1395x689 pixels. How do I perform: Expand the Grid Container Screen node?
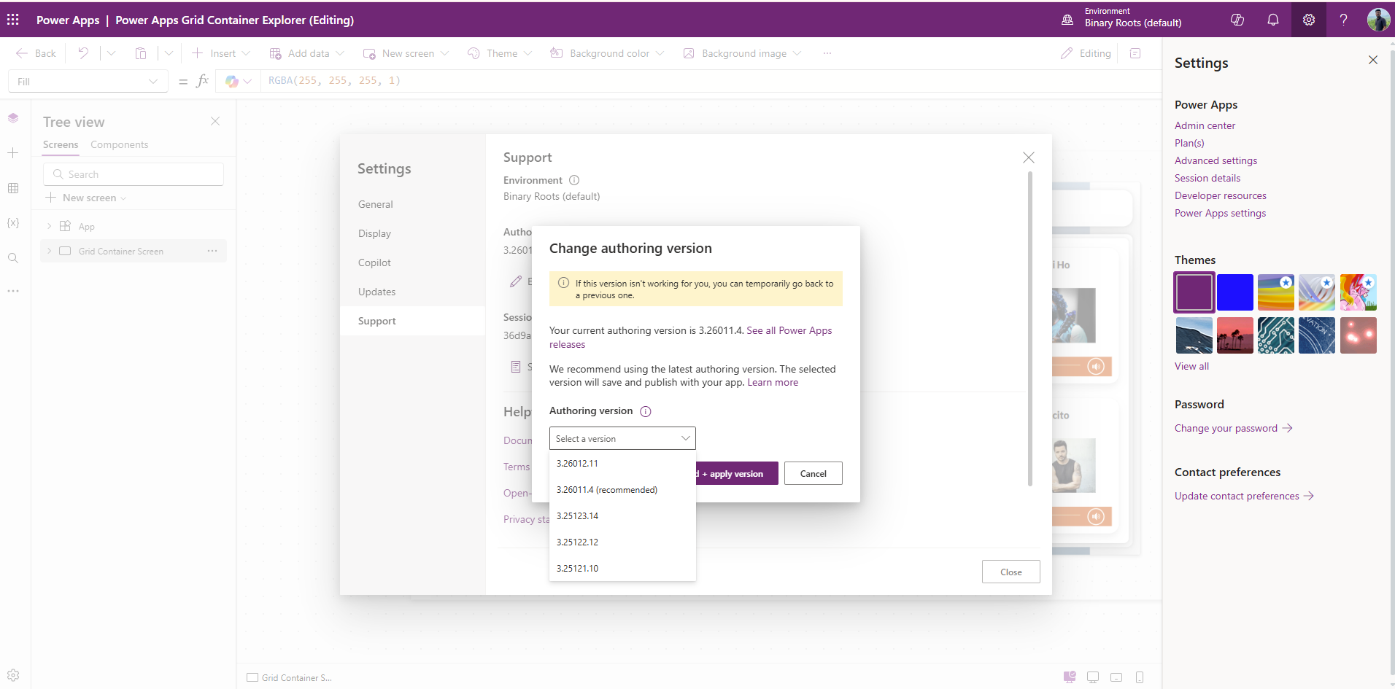tap(49, 251)
